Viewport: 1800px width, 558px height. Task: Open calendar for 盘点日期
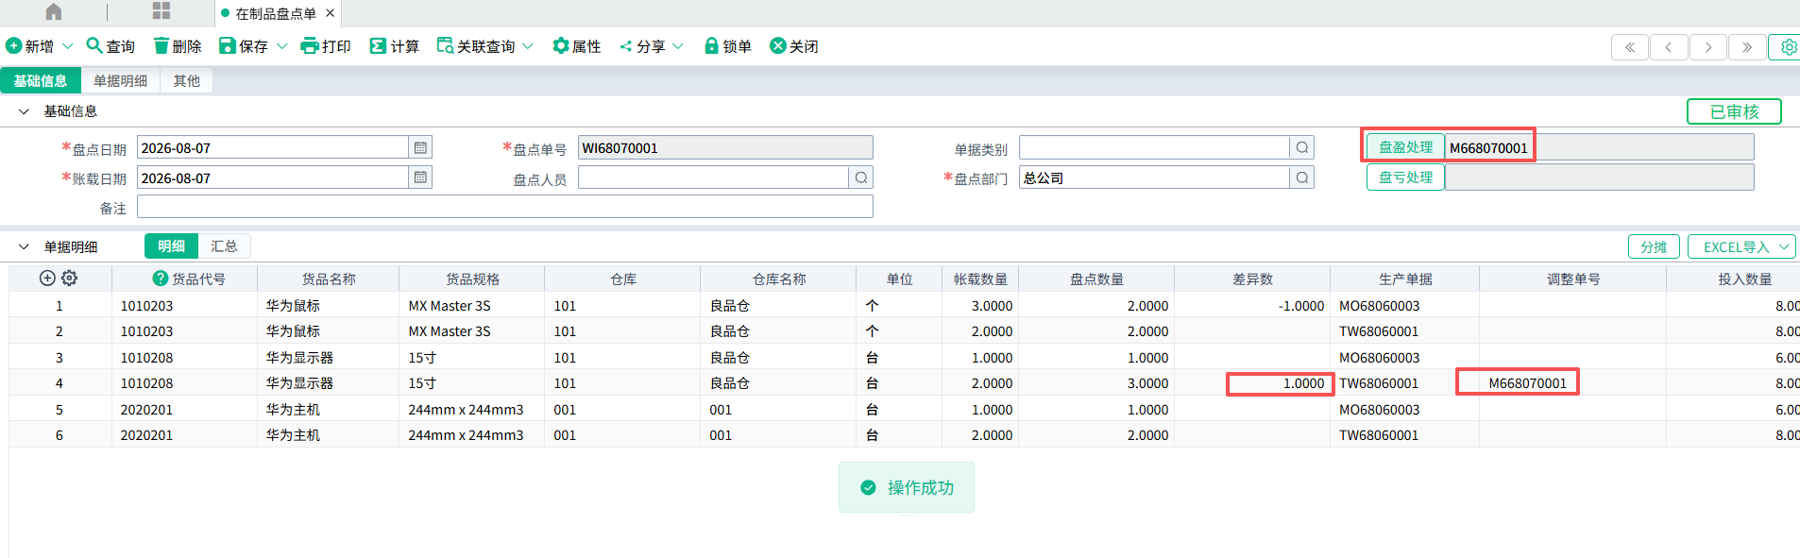pyautogui.click(x=420, y=148)
